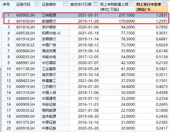This screenshot has height=132, width=170.
Task: Select the 中国广核 security name cell
Action: [49, 45]
